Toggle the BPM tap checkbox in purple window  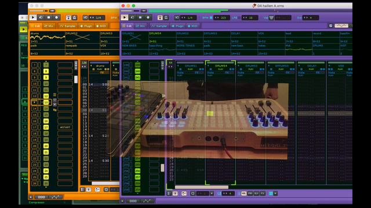click(211, 18)
